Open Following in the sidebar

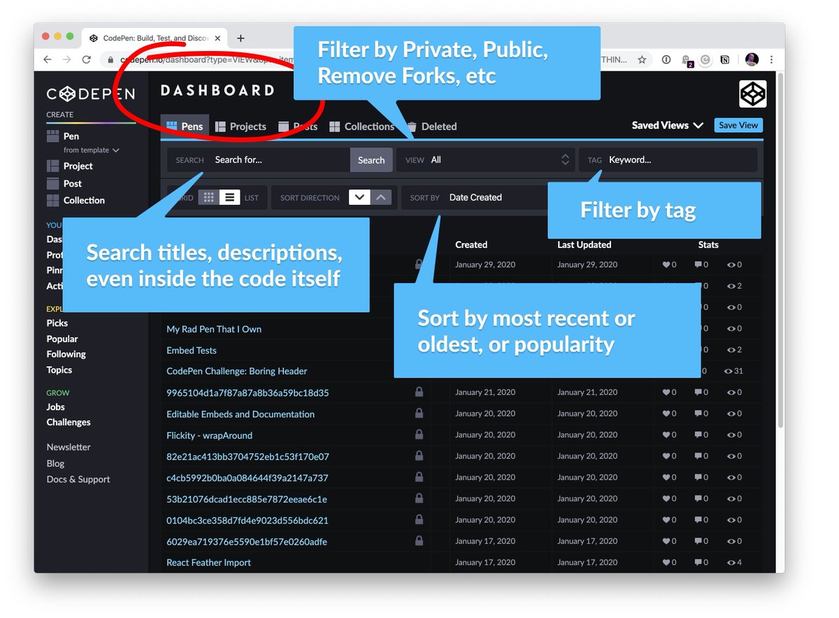coord(66,354)
